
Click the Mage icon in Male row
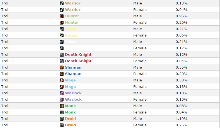(x=61, y=80)
